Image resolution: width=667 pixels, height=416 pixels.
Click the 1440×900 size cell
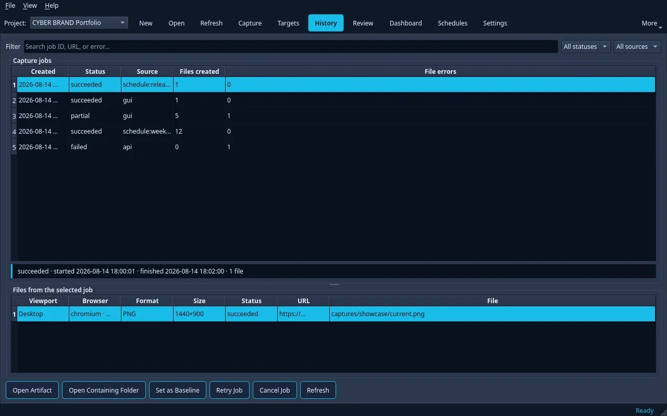click(x=200, y=314)
